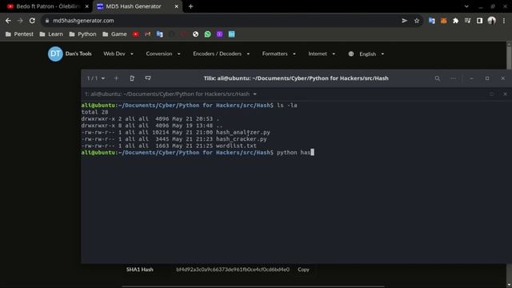Click the Dan's Tools logo
512x288 pixels.
(70, 54)
